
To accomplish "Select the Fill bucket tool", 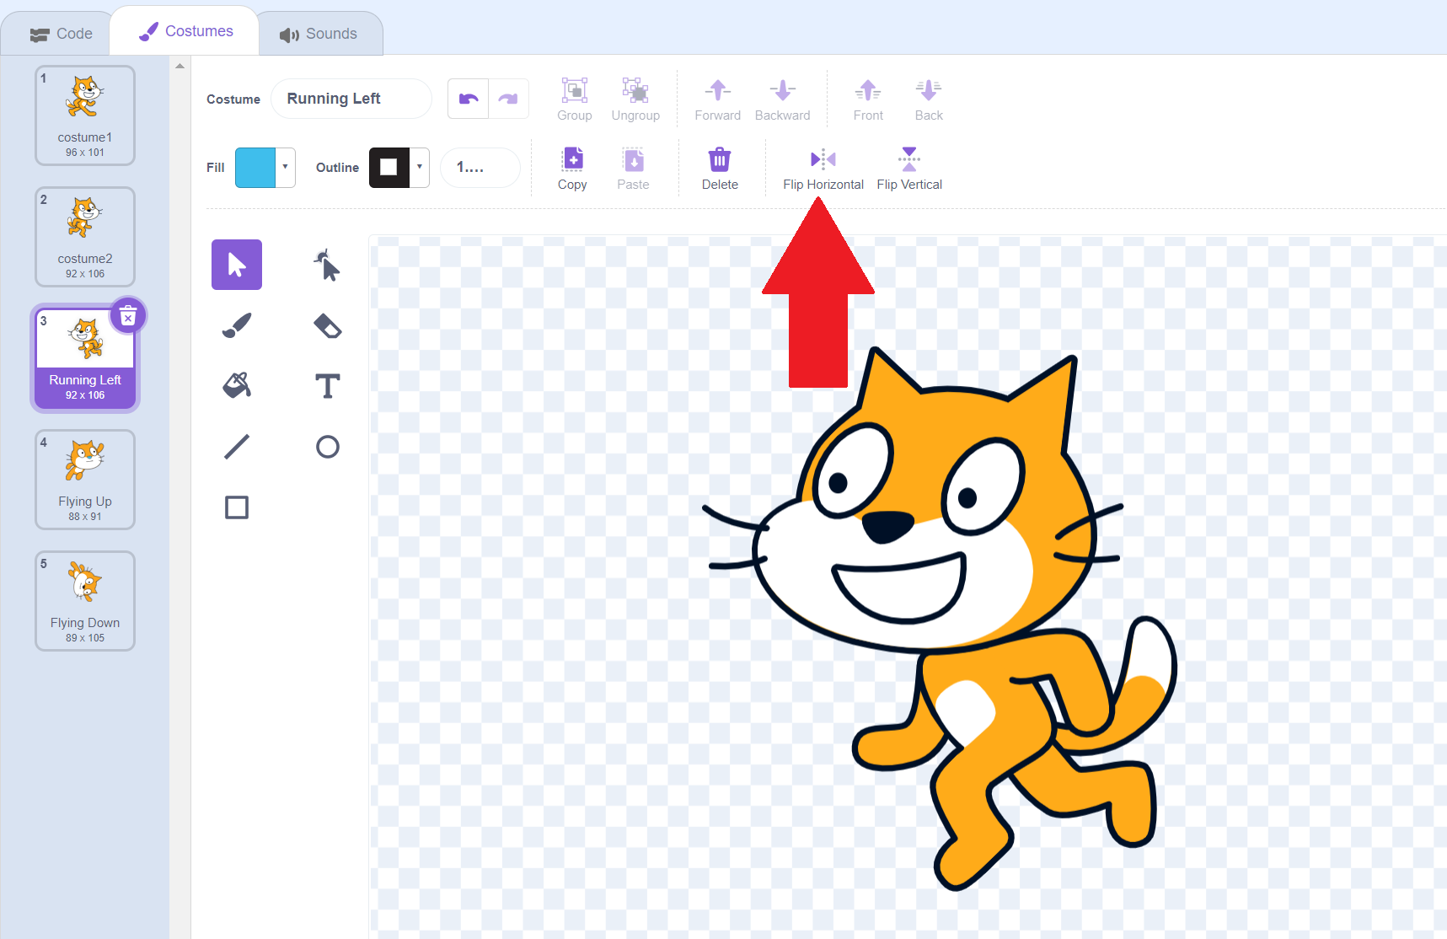I will click(237, 386).
